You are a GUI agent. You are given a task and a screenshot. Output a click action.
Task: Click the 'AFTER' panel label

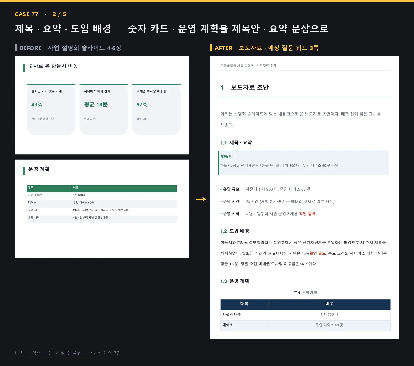pos(224,48)
